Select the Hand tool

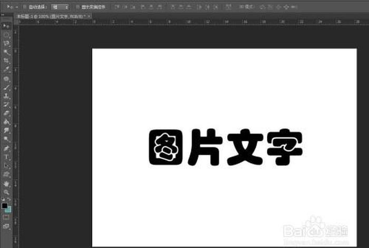[6, 184]
